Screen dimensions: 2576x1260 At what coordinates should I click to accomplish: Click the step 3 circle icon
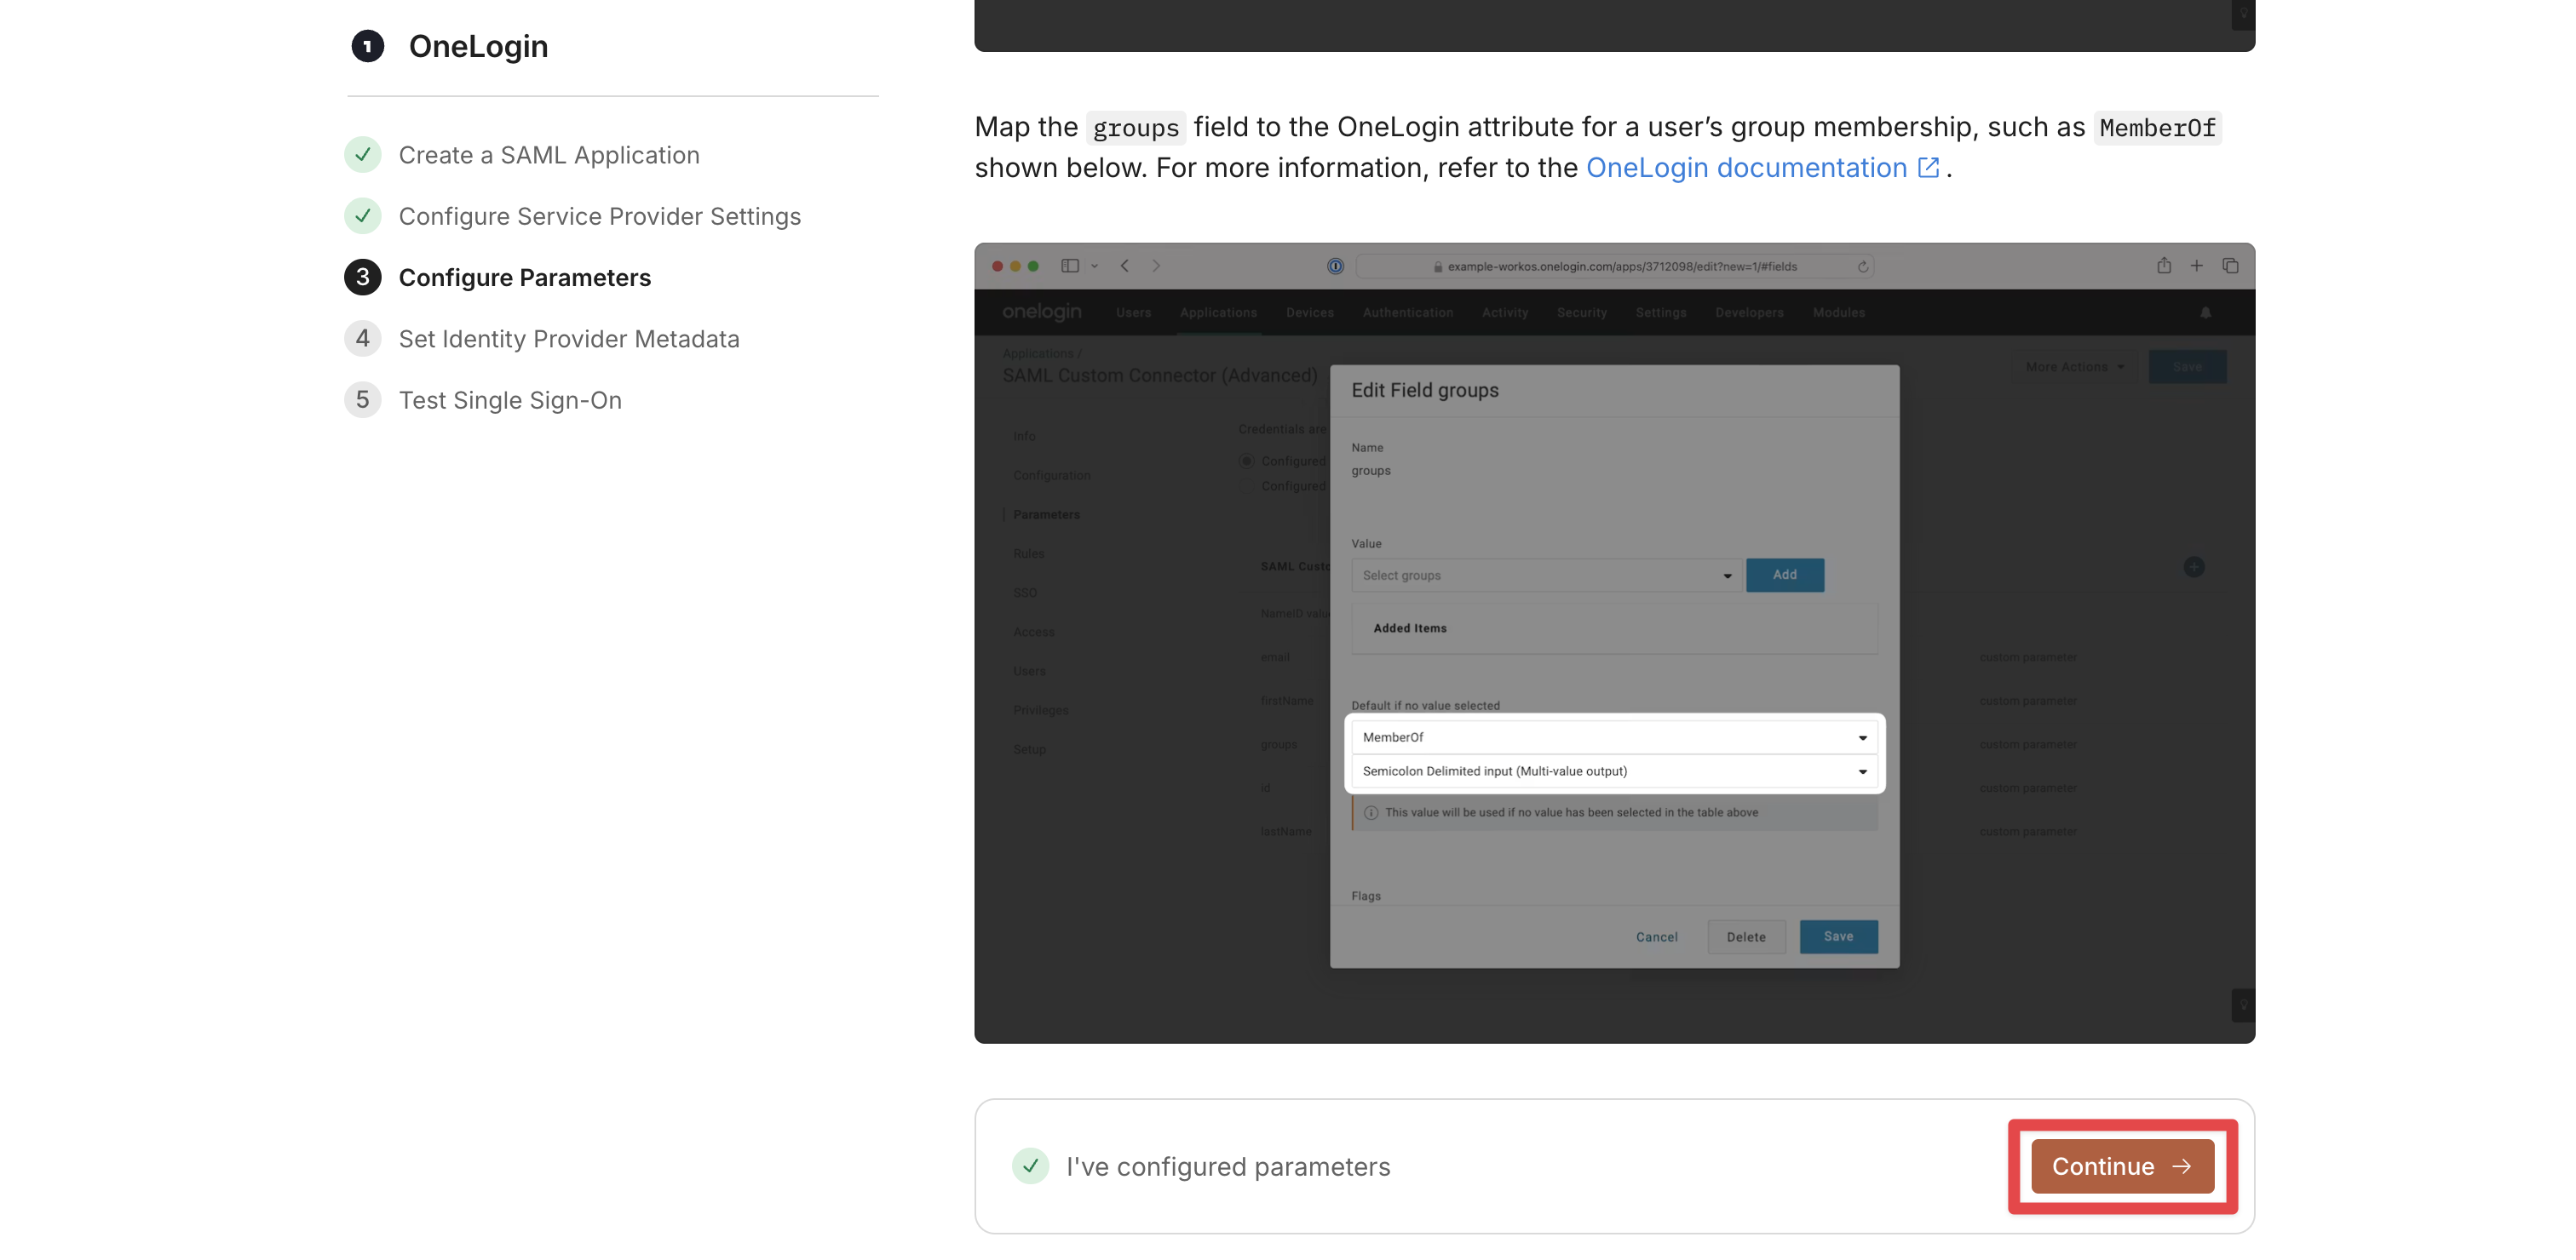(363, 278)
